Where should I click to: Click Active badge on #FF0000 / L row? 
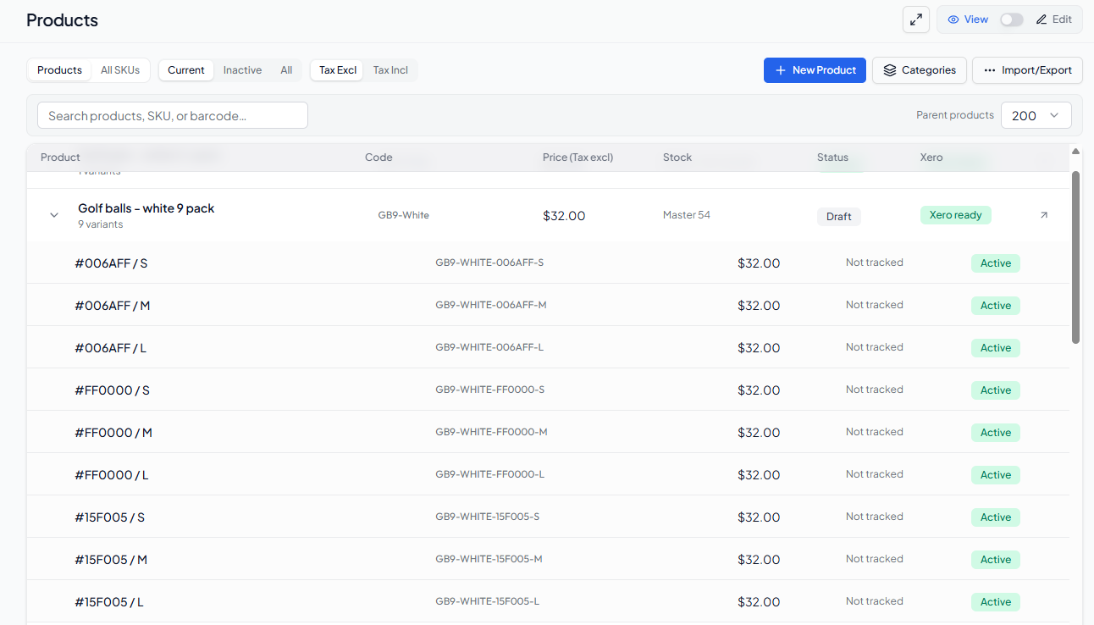click(x=996, y=475)
